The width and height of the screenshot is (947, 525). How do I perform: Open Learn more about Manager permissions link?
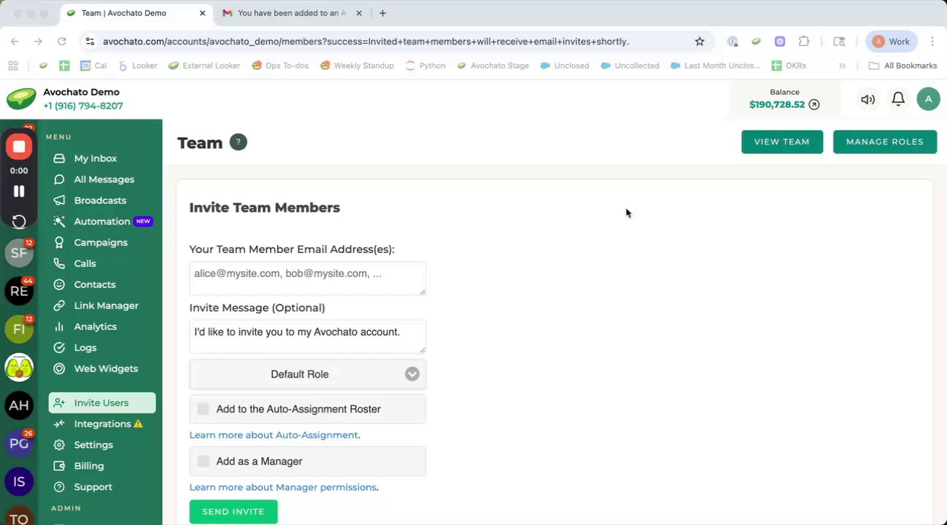pos(283,487)
